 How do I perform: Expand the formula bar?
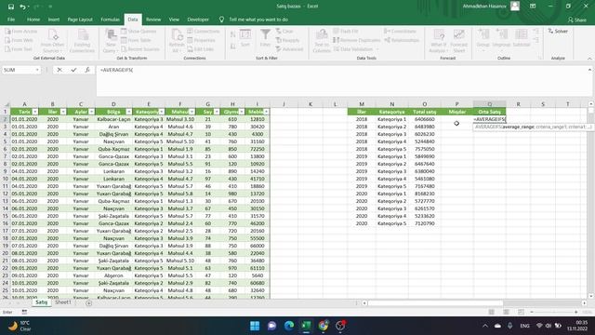pos(589,70)
